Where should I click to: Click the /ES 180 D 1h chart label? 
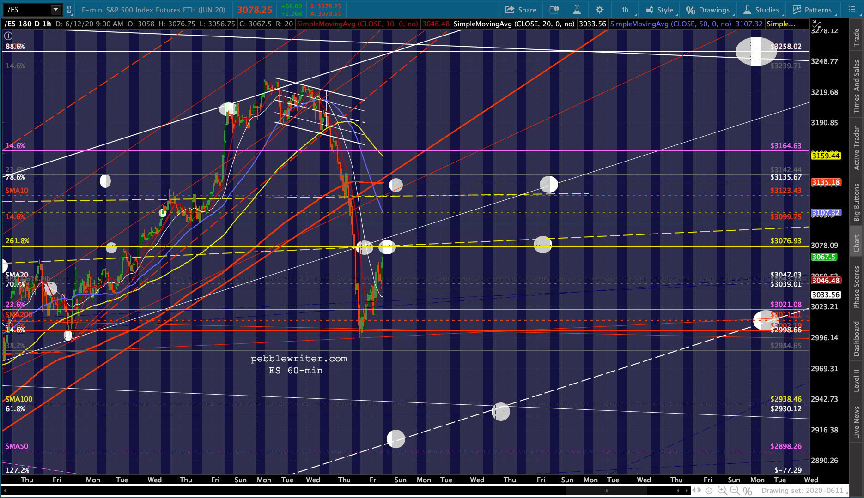(x=28, y=24)
